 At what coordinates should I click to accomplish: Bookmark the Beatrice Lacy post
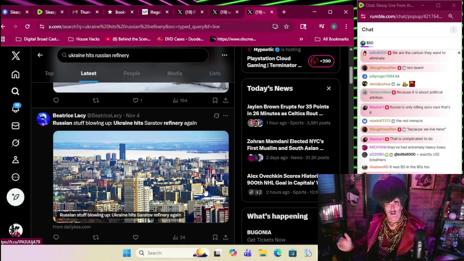pos(215,237)
